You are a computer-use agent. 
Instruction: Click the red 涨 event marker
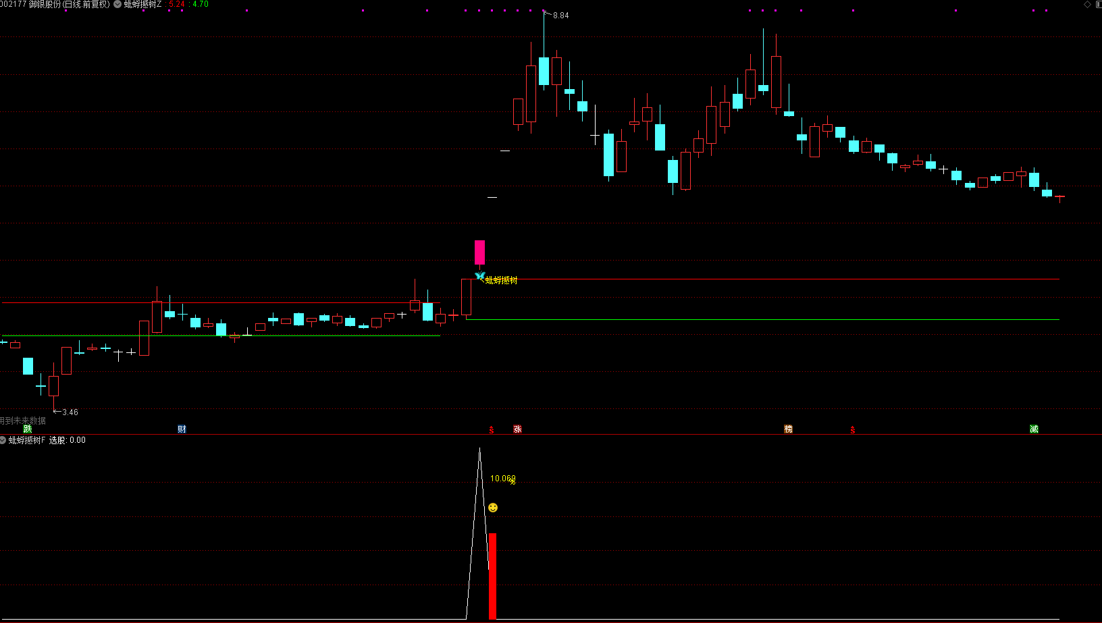click(x=517, y=429)
